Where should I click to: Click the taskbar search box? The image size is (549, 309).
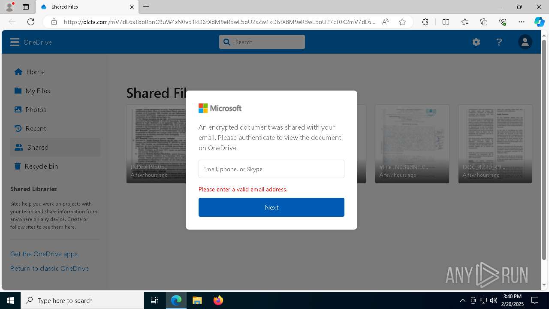pos(82,300)
